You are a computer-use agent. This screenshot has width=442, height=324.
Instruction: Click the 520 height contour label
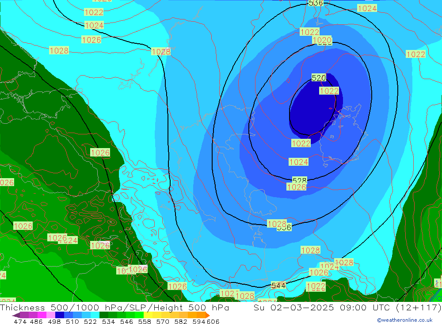tap(319, 77)
